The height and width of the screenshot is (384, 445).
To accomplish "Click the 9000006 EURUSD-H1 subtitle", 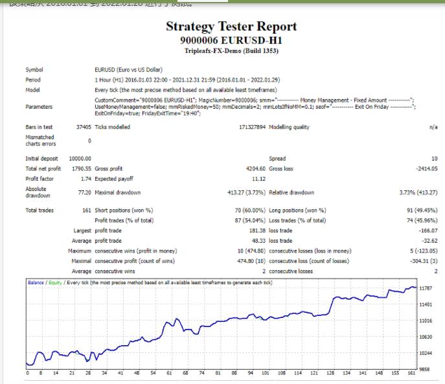I will (231, 40).
